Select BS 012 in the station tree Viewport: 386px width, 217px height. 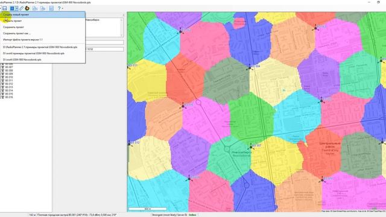point(9,84)
